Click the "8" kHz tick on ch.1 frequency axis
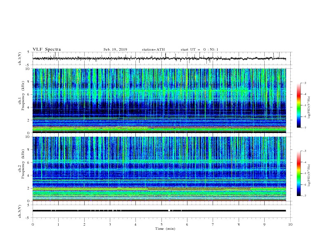The image size is (327, 252). click(x=29, y=82)
